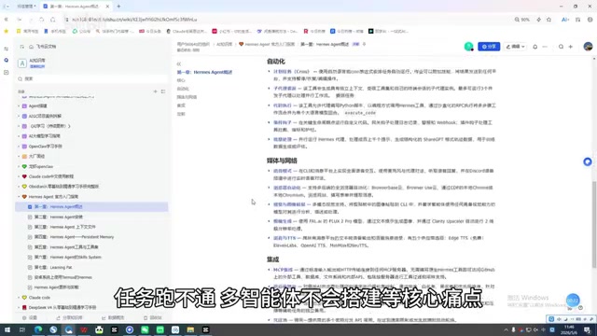
Task: Click the browser zoom 90% indicator
Action: coord(522,20)
